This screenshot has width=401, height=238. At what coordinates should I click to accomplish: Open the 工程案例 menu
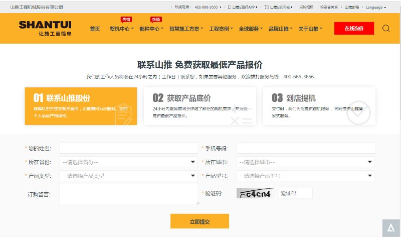pos(221,29)
